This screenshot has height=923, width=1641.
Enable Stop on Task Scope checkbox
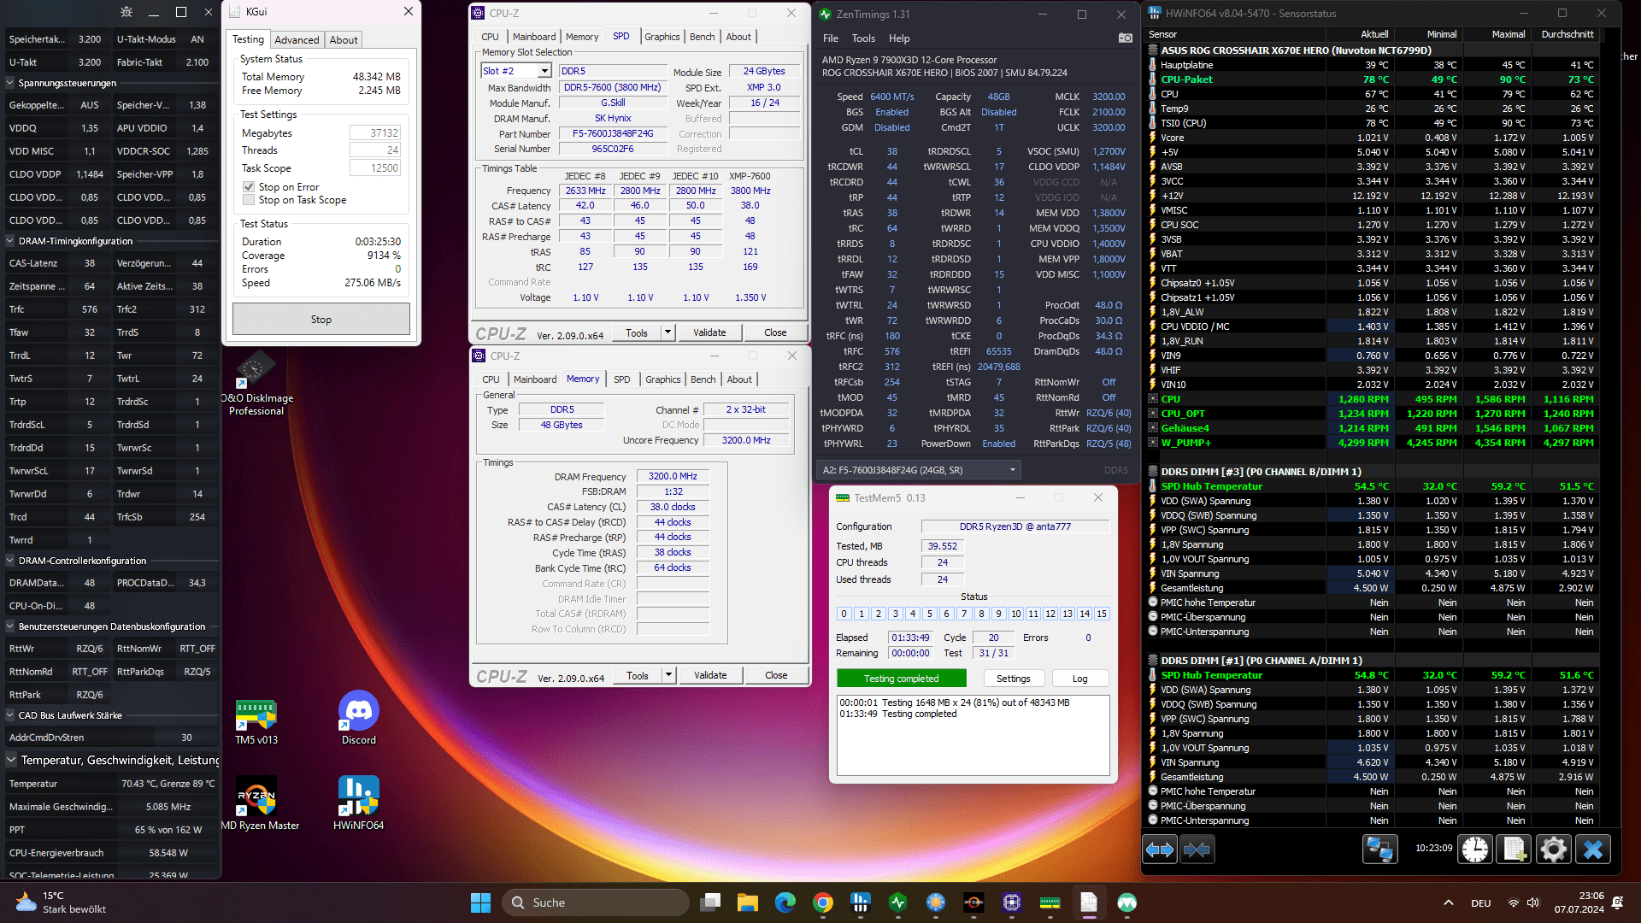tap(249, 200)
